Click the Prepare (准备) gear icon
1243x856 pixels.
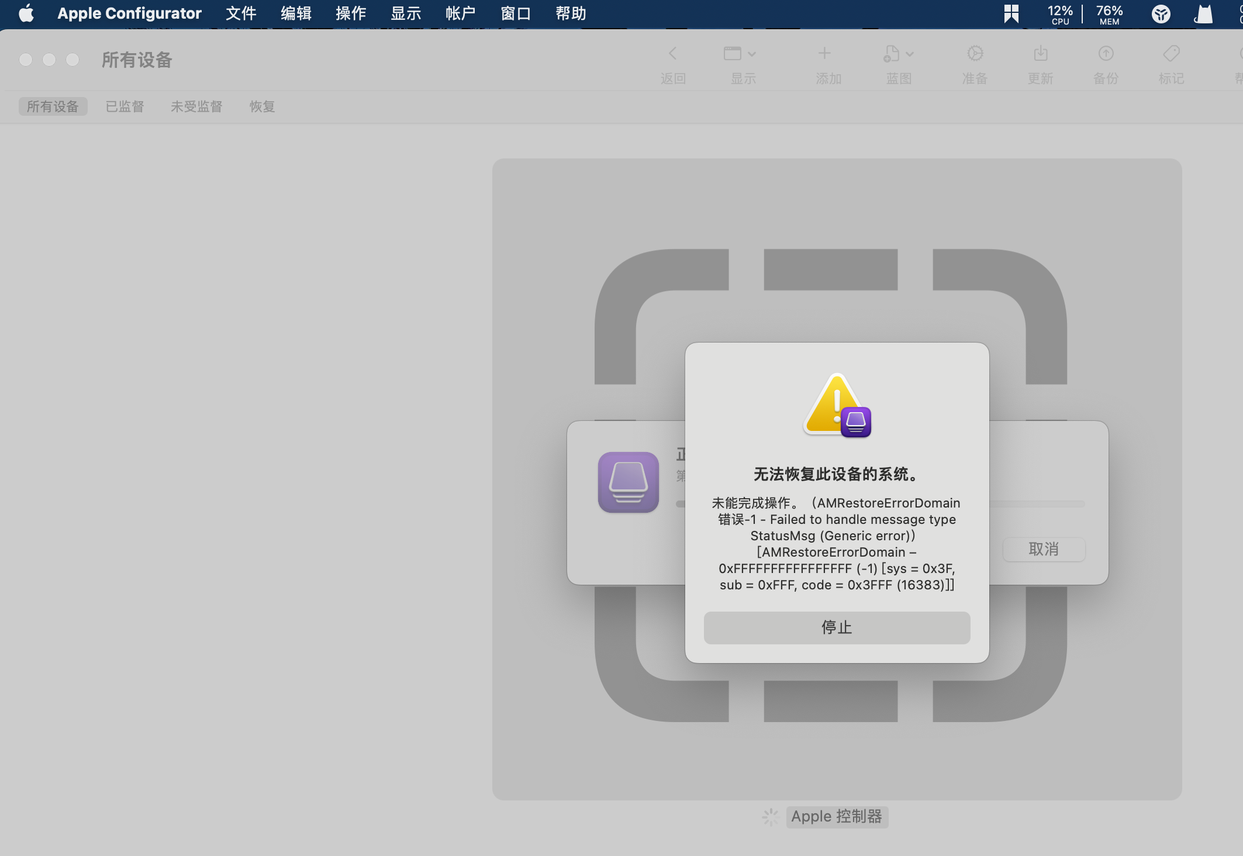pos(975,54)
